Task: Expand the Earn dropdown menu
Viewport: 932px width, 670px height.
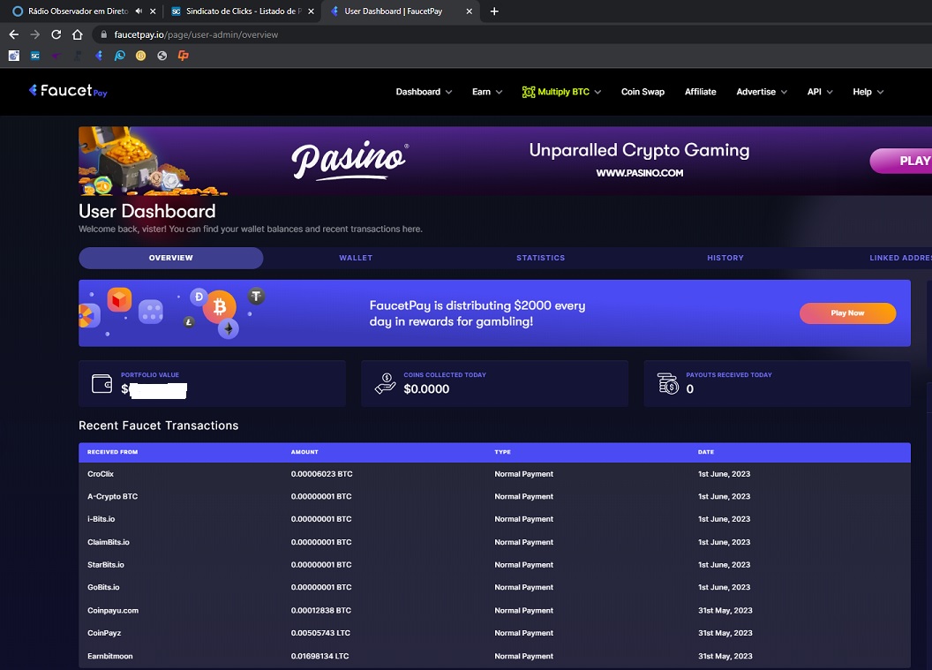Action: point(487,92)
